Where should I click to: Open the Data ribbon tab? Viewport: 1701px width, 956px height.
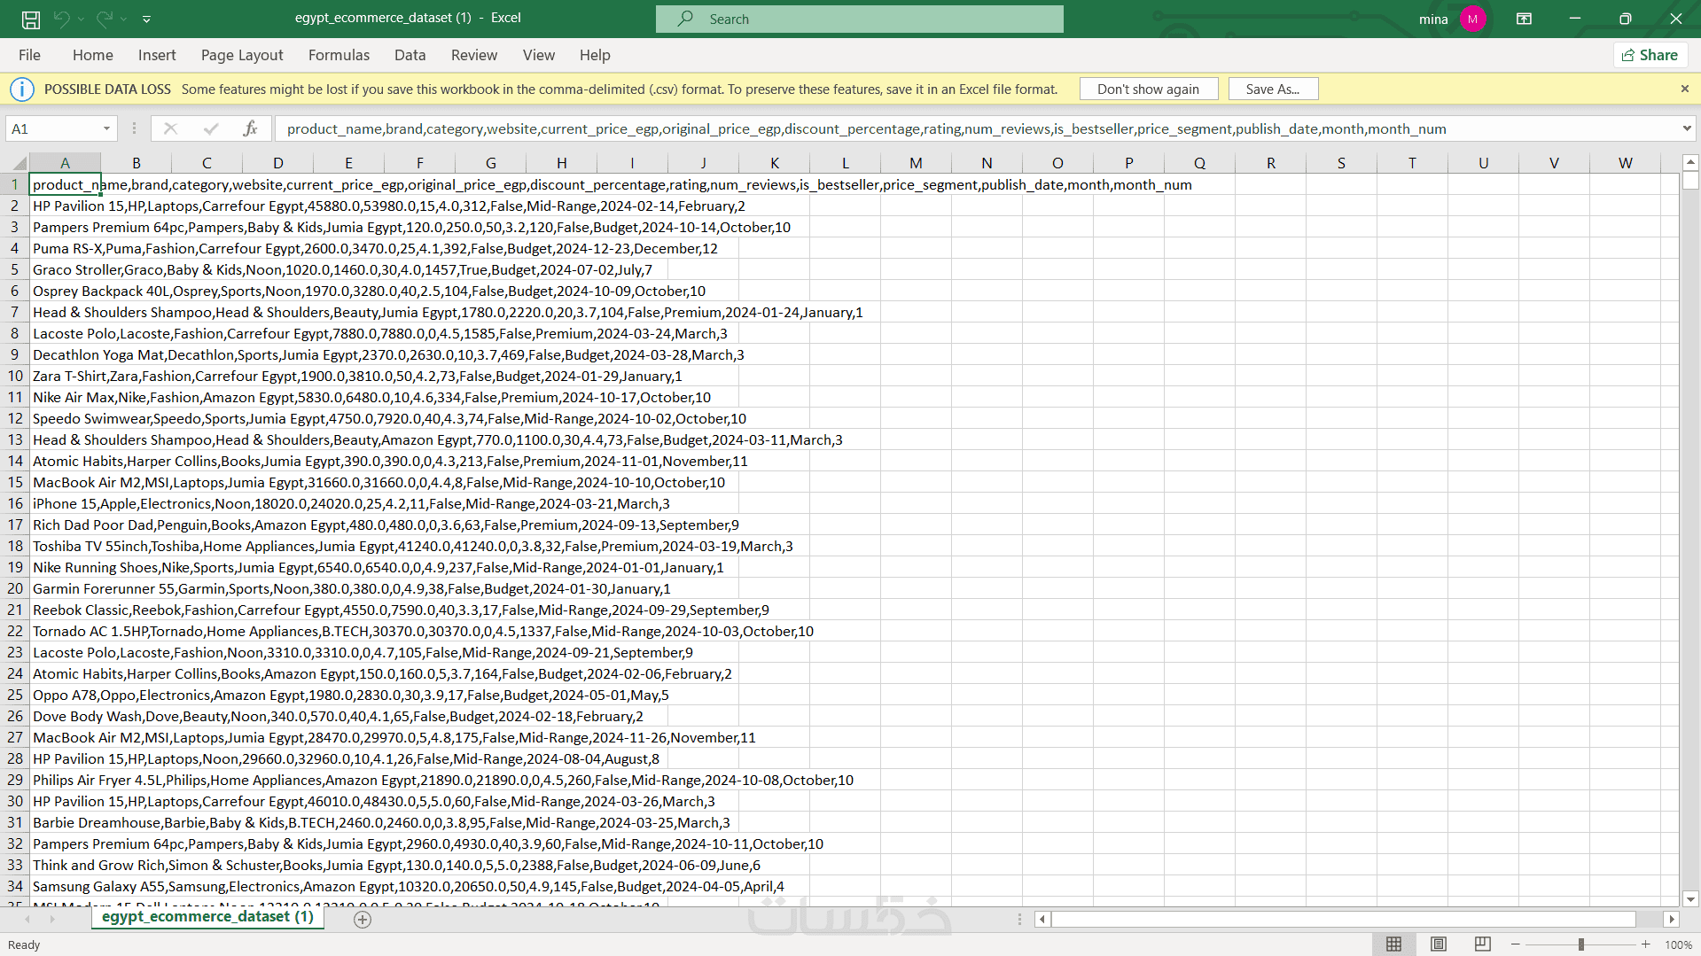[410, 55]
